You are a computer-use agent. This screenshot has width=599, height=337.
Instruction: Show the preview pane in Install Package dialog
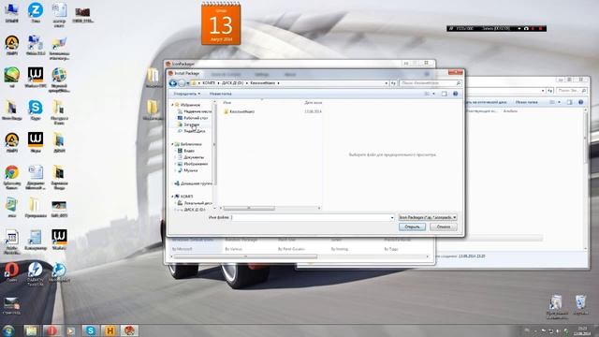(x=444, y=94)
